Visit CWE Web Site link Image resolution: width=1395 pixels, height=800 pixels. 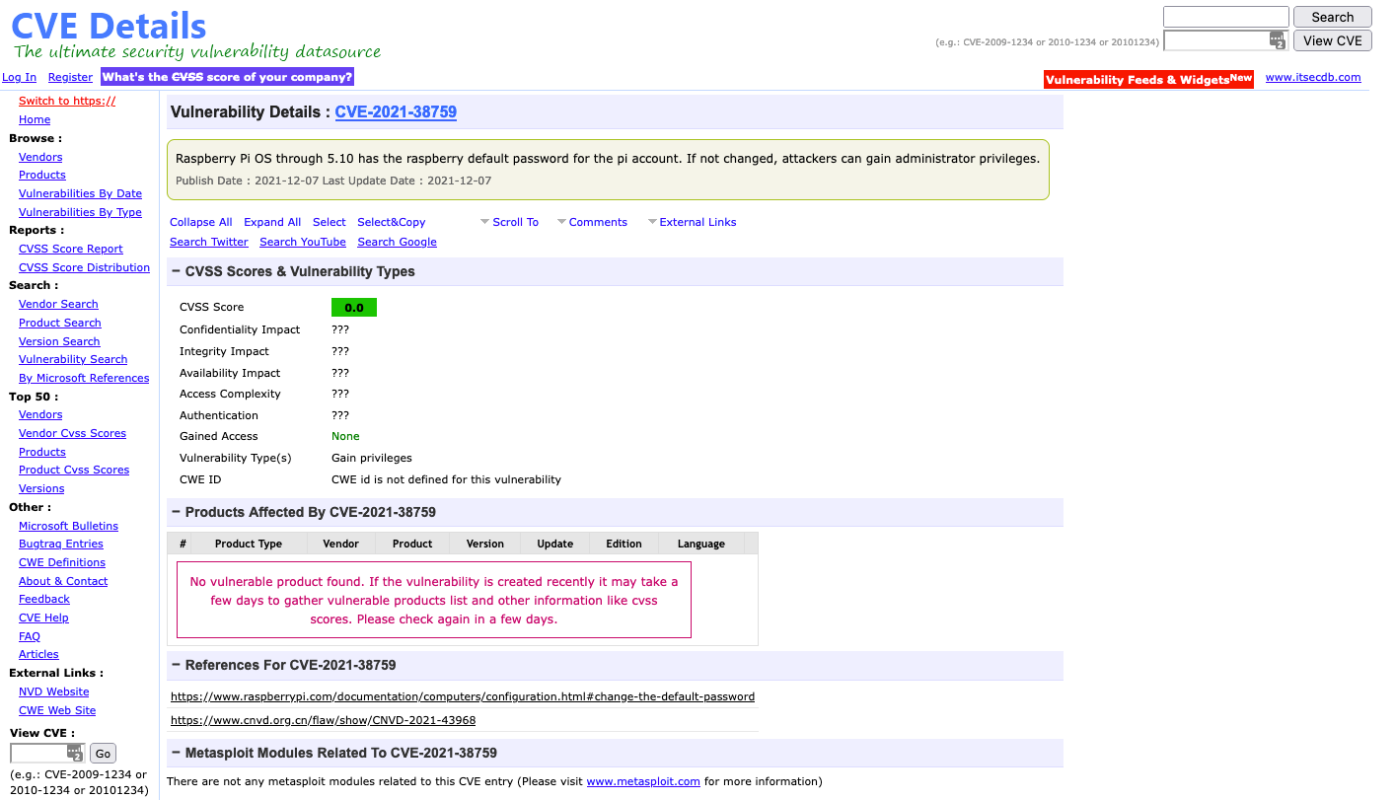click(x=57, y=710)
